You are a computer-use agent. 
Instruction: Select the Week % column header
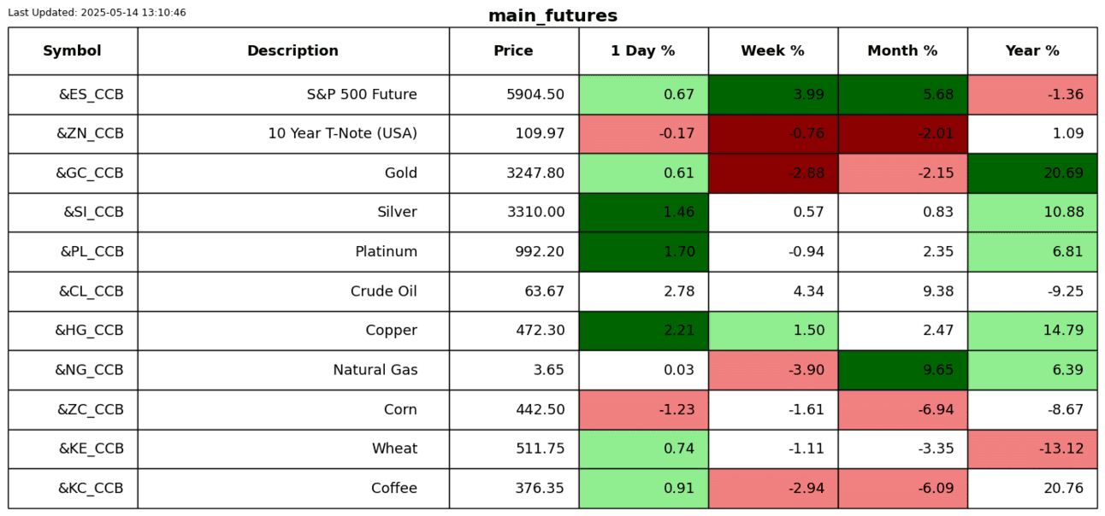[772, 51]
